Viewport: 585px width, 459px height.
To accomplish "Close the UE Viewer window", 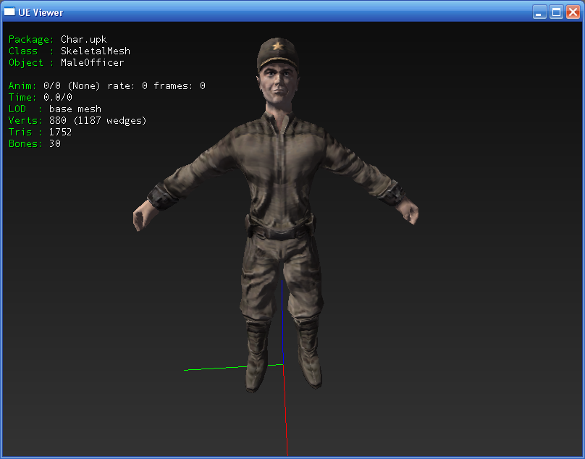I will 573,12.
